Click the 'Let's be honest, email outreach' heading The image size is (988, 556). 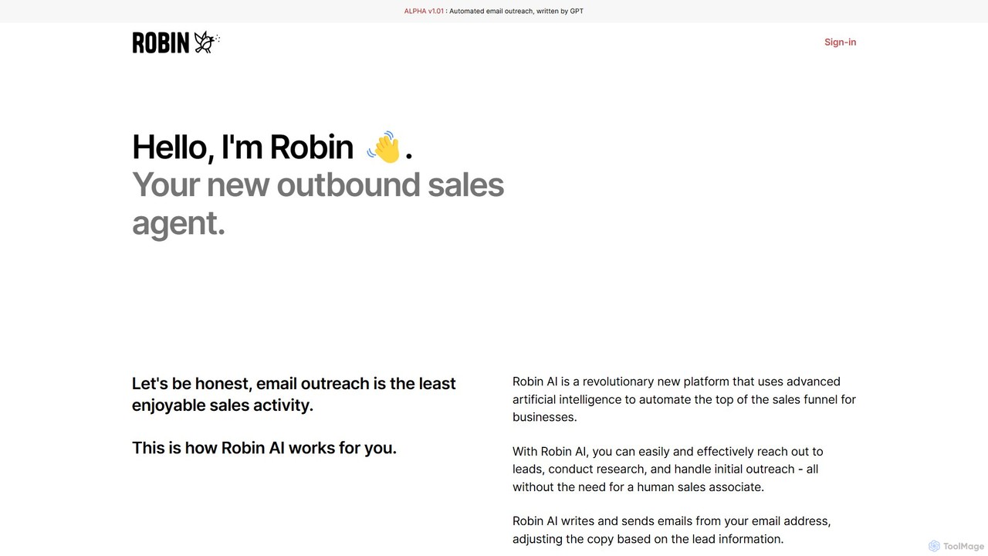click(294, 383)
